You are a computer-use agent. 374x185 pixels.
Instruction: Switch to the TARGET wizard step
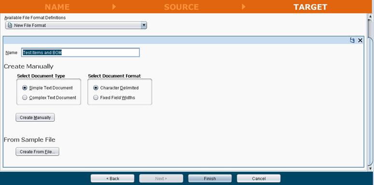tap(310, 7)
